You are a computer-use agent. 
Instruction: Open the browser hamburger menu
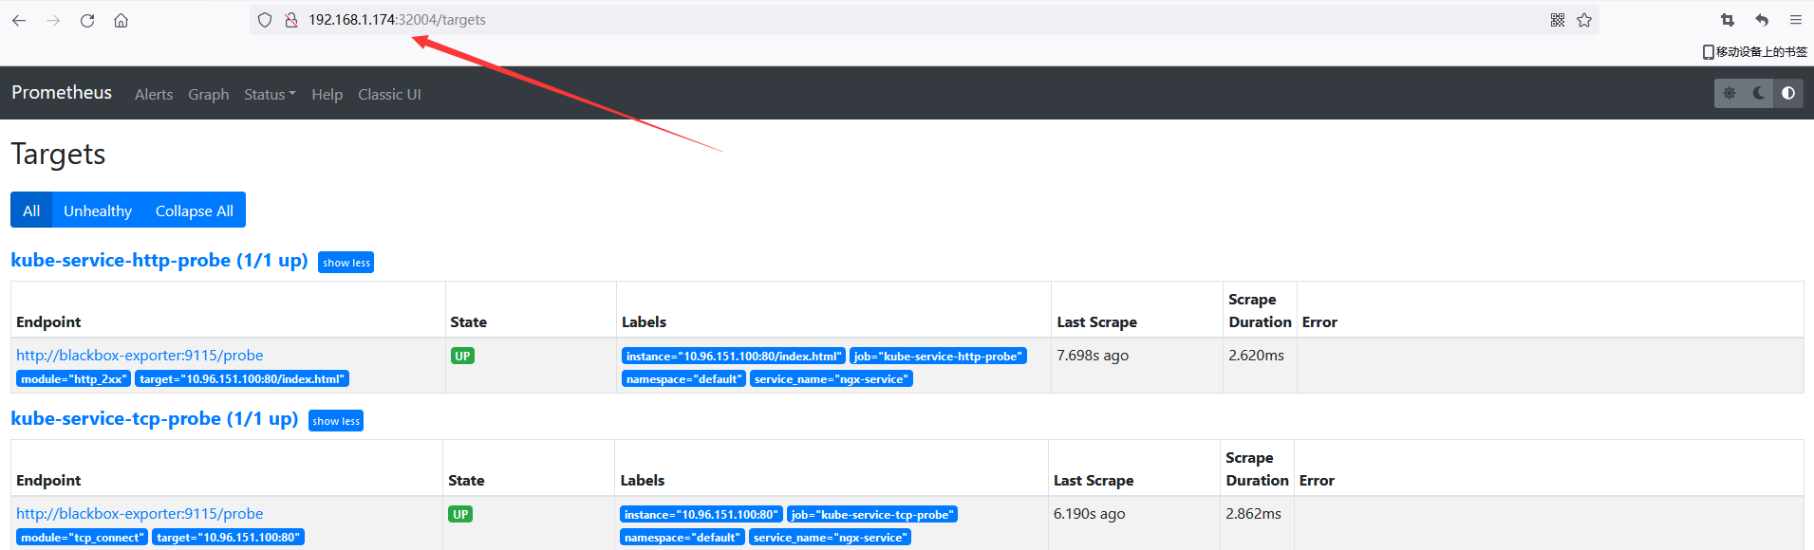click(x=1796, y=20)
